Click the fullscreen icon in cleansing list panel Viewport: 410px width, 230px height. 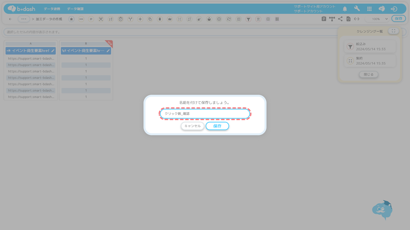tap(393, 31)
